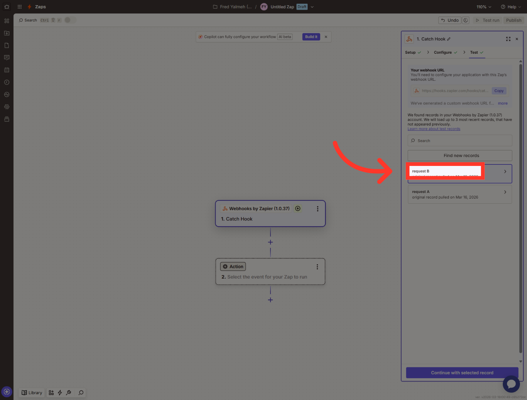Click the magnifier icon in bottom toolbar

[x=81, y=393]
